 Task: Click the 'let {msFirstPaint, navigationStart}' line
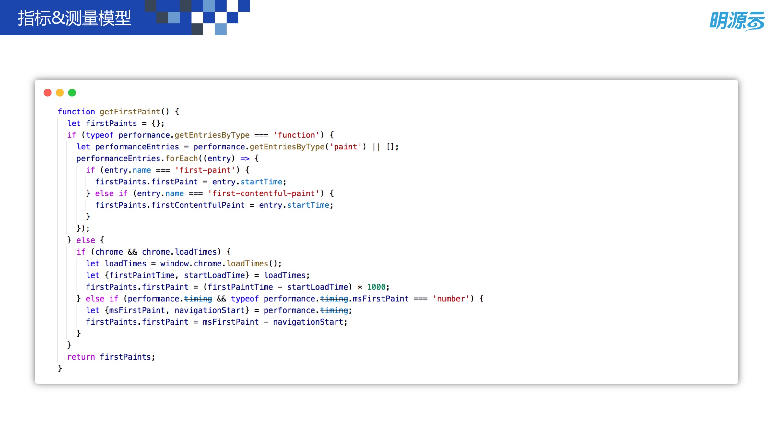219,310
